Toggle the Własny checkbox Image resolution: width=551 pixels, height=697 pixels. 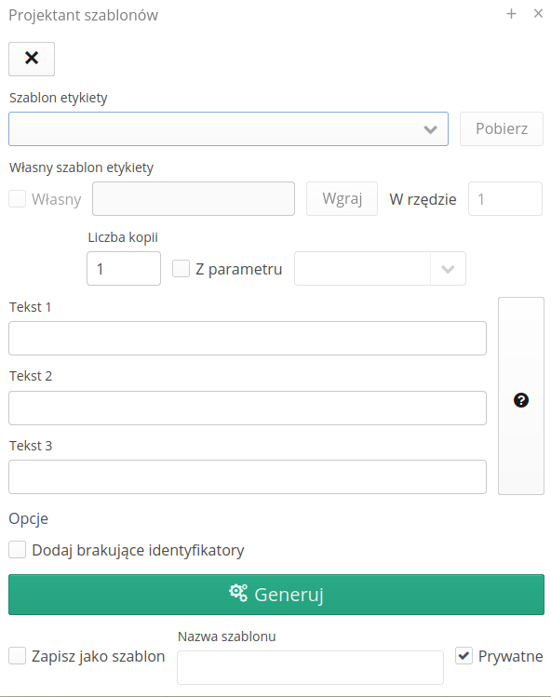[18, 199]
